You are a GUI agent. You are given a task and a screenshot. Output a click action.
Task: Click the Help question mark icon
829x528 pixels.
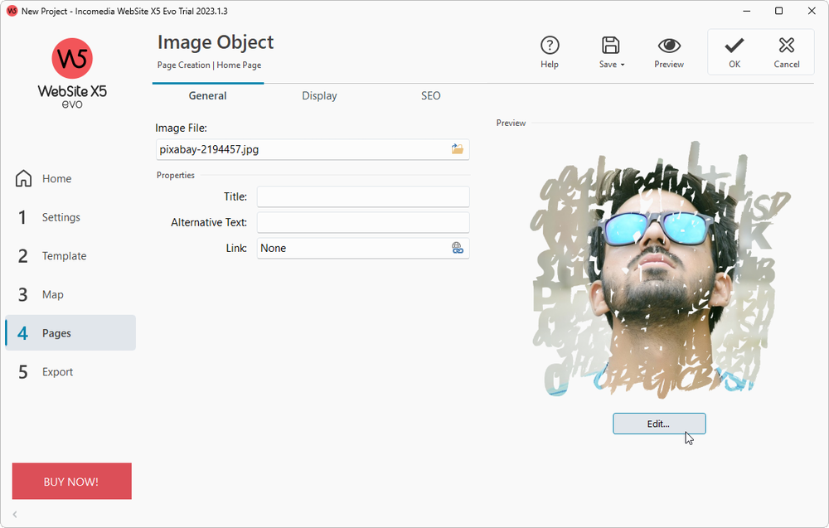pyautogui.click(x=550, y=46)
